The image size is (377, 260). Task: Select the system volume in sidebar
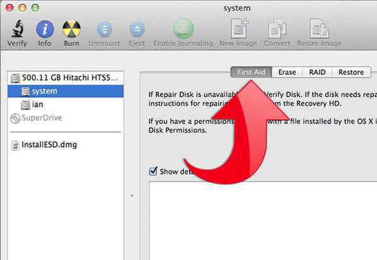coord(65,91)
